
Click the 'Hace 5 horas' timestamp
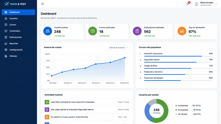pos(124,110)
